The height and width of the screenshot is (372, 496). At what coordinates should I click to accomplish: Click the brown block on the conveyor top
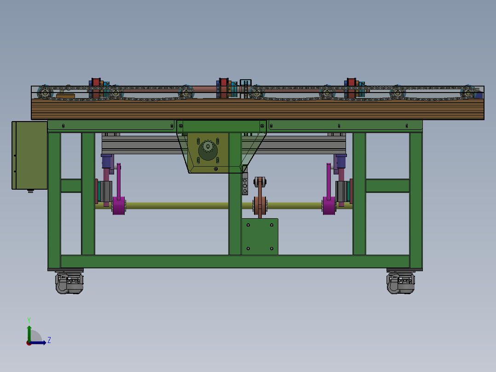[x=66, y=96]
